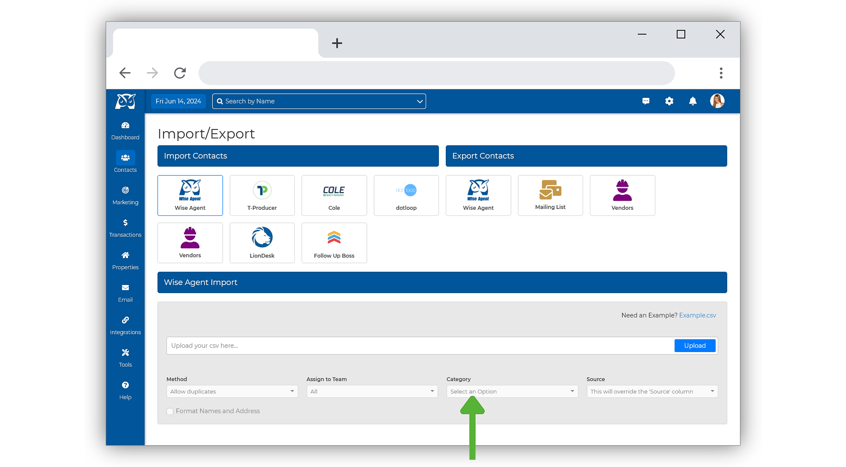Screen dimensions: 846x467
Task: Click the Fri Jun 14, 2024 date button
Action: (178, 101)
